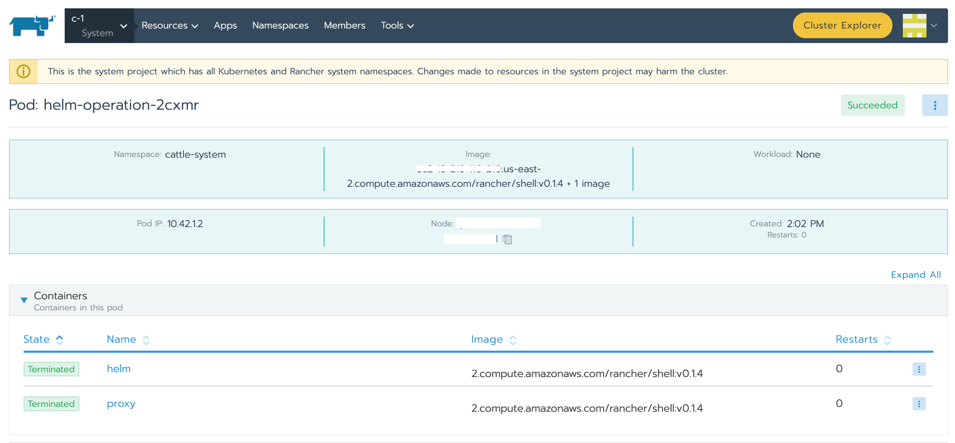Select the Apps menu item
This screenshot has width=955, height=443.
[x=225, y=25]
